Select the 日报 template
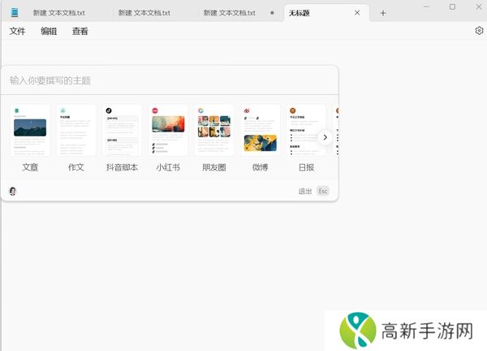Image resolution: width=487 pixels, height=351 pixels. (x=305, y=131)
